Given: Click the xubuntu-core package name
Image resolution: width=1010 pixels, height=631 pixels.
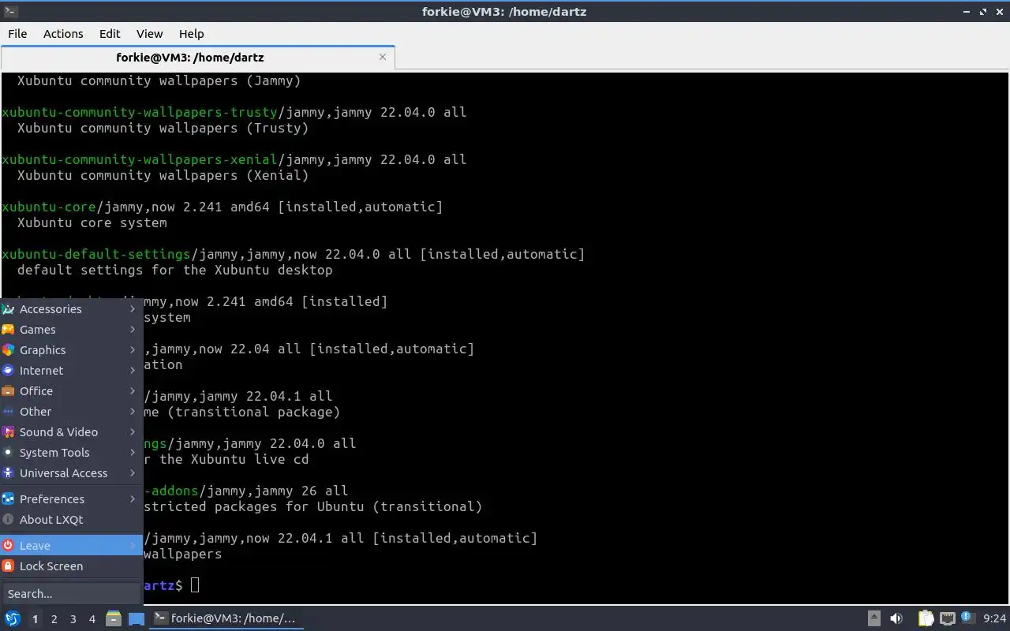Looking at the screenshot, I should [x=49, y=207].
